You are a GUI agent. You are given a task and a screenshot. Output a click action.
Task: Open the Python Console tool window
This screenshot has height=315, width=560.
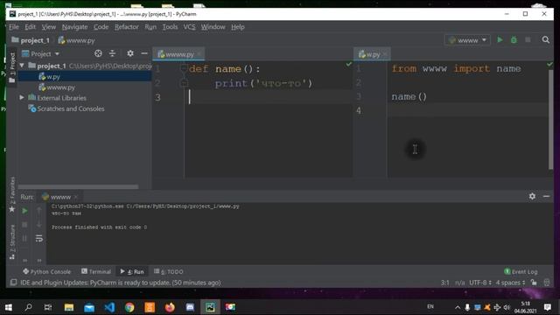point(46,271)
